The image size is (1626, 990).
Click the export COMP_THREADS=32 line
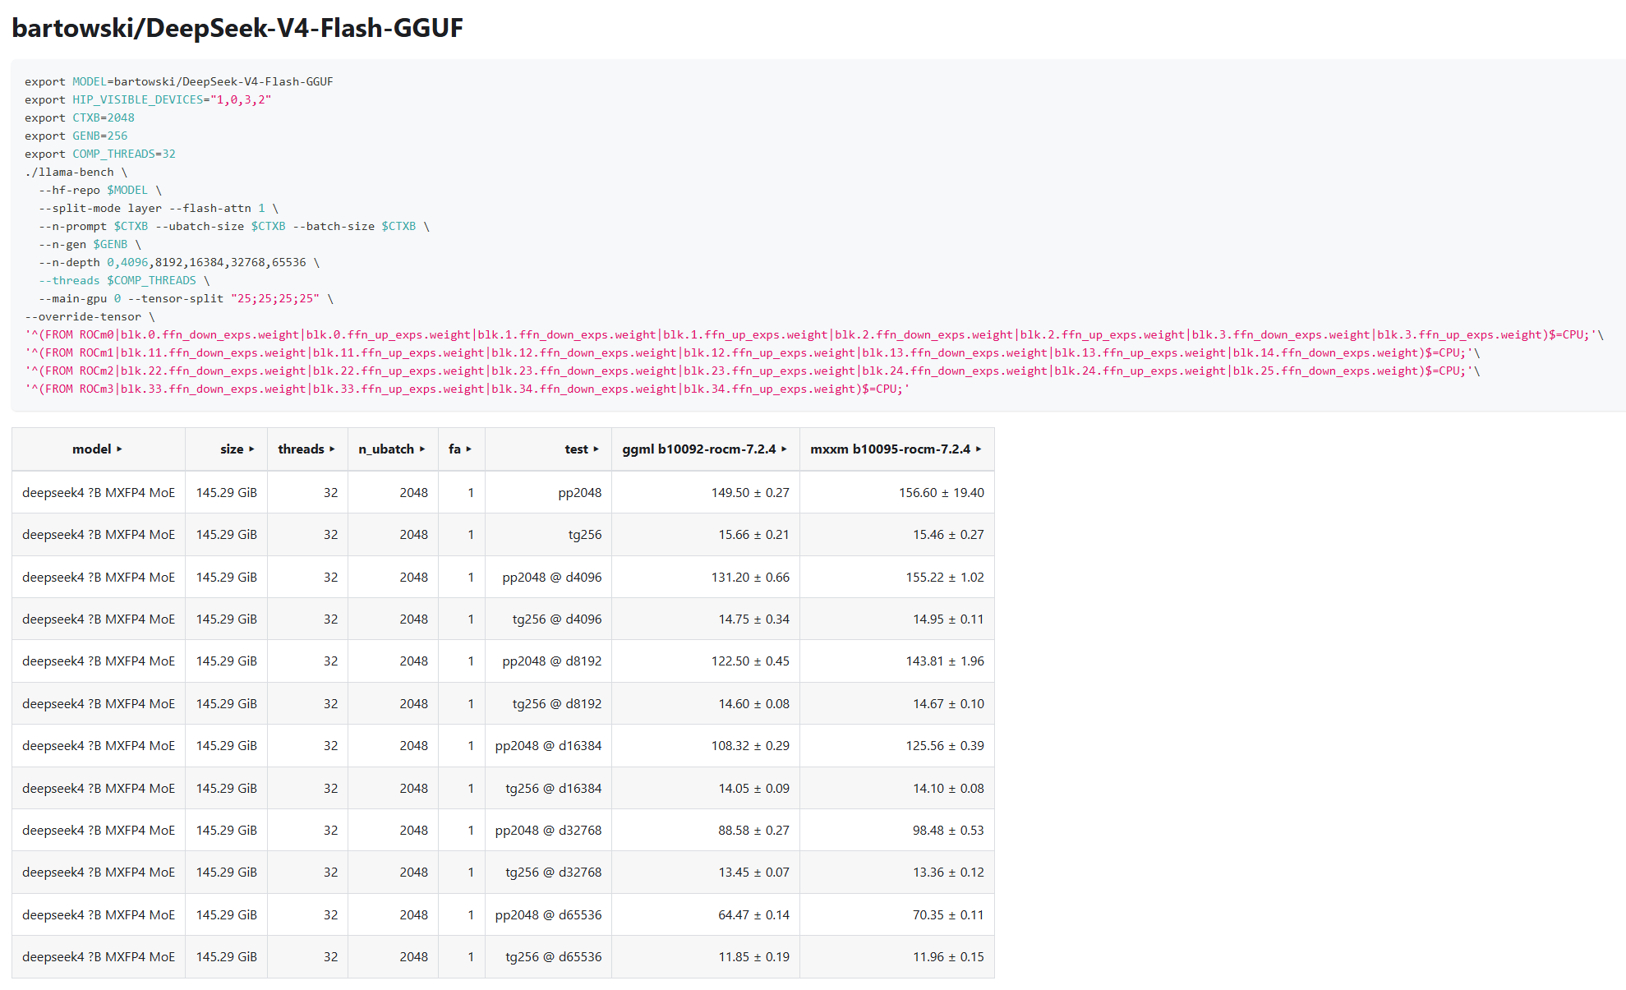click(x=100, y=154)
